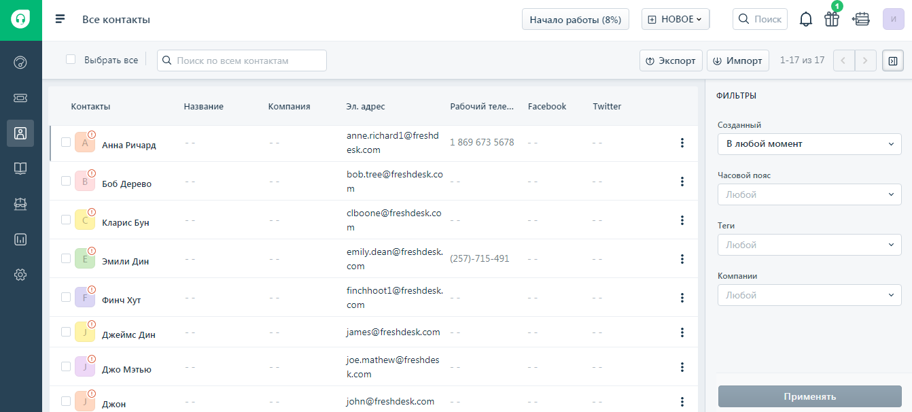Open the Freshworks switcher icon
Screen dimensions: 912x412
click(x=861, y=19)
